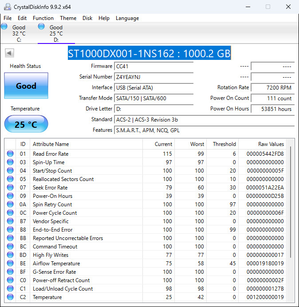Image resolution: width=299 pixels, height=307 pixels.
Task: Open the Function menu
Action: tap(43, 18)
